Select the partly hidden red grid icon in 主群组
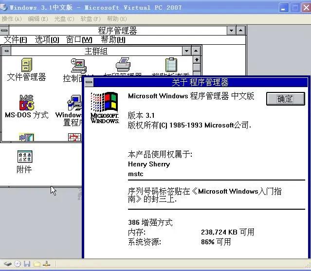 [74, 137]
